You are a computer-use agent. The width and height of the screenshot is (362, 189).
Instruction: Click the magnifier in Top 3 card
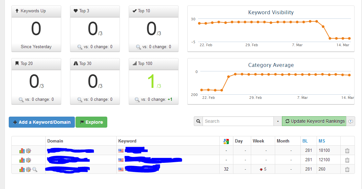click(x=80, y=47)
